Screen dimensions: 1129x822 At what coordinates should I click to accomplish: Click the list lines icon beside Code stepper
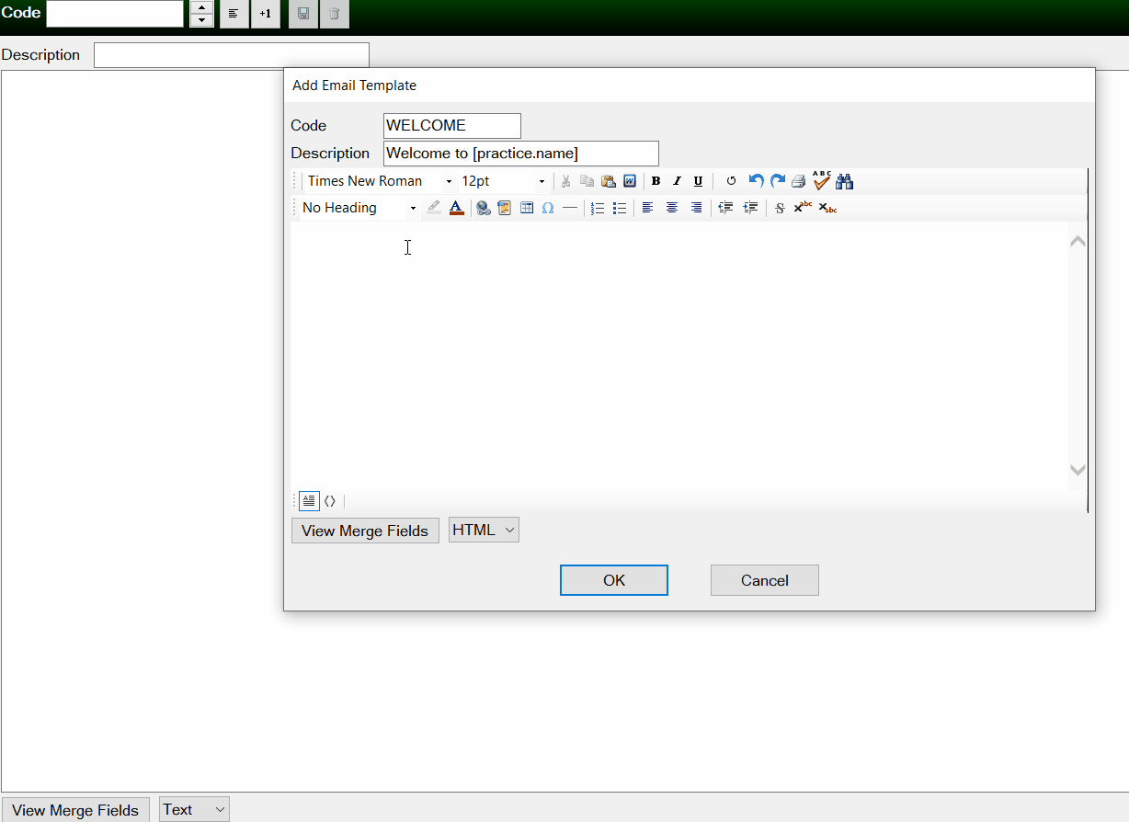pos(234,14)
